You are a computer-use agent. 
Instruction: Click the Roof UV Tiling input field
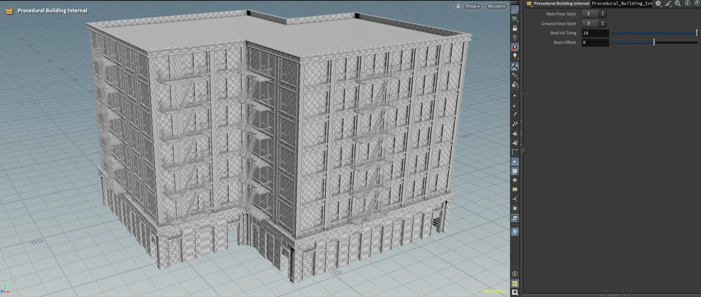(x=595, y=33)
